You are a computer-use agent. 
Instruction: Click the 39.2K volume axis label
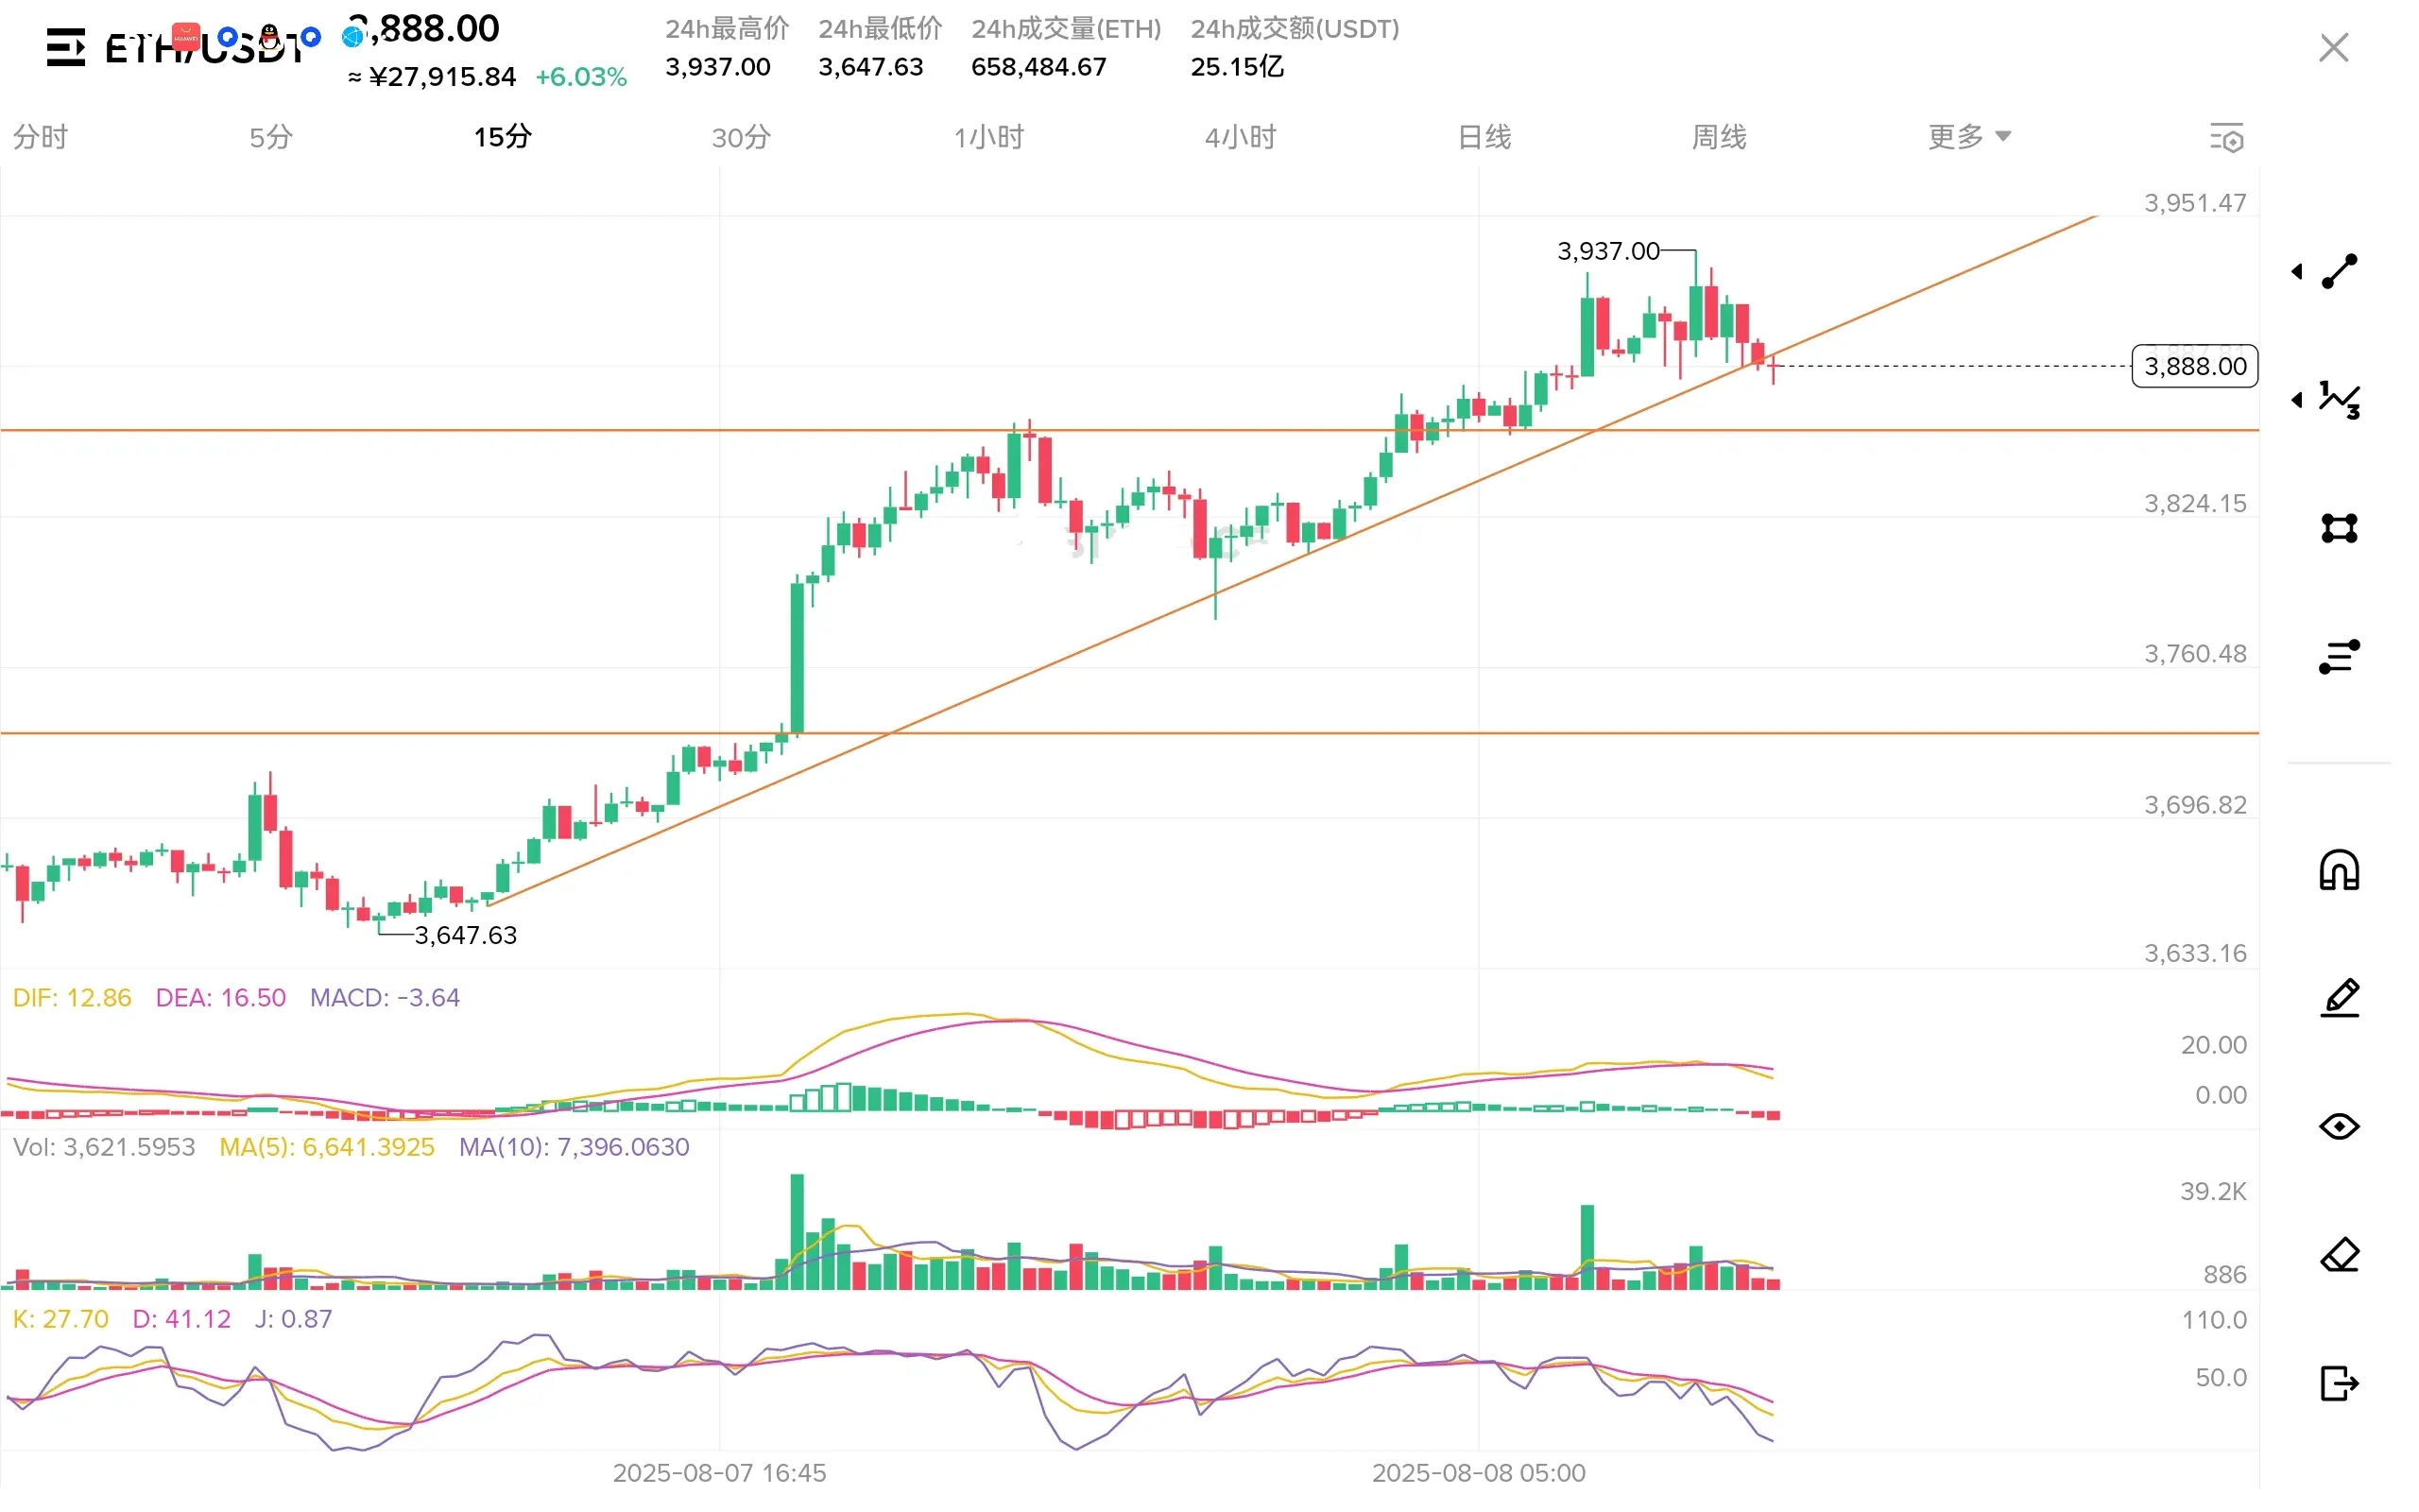[2213, 1191]
